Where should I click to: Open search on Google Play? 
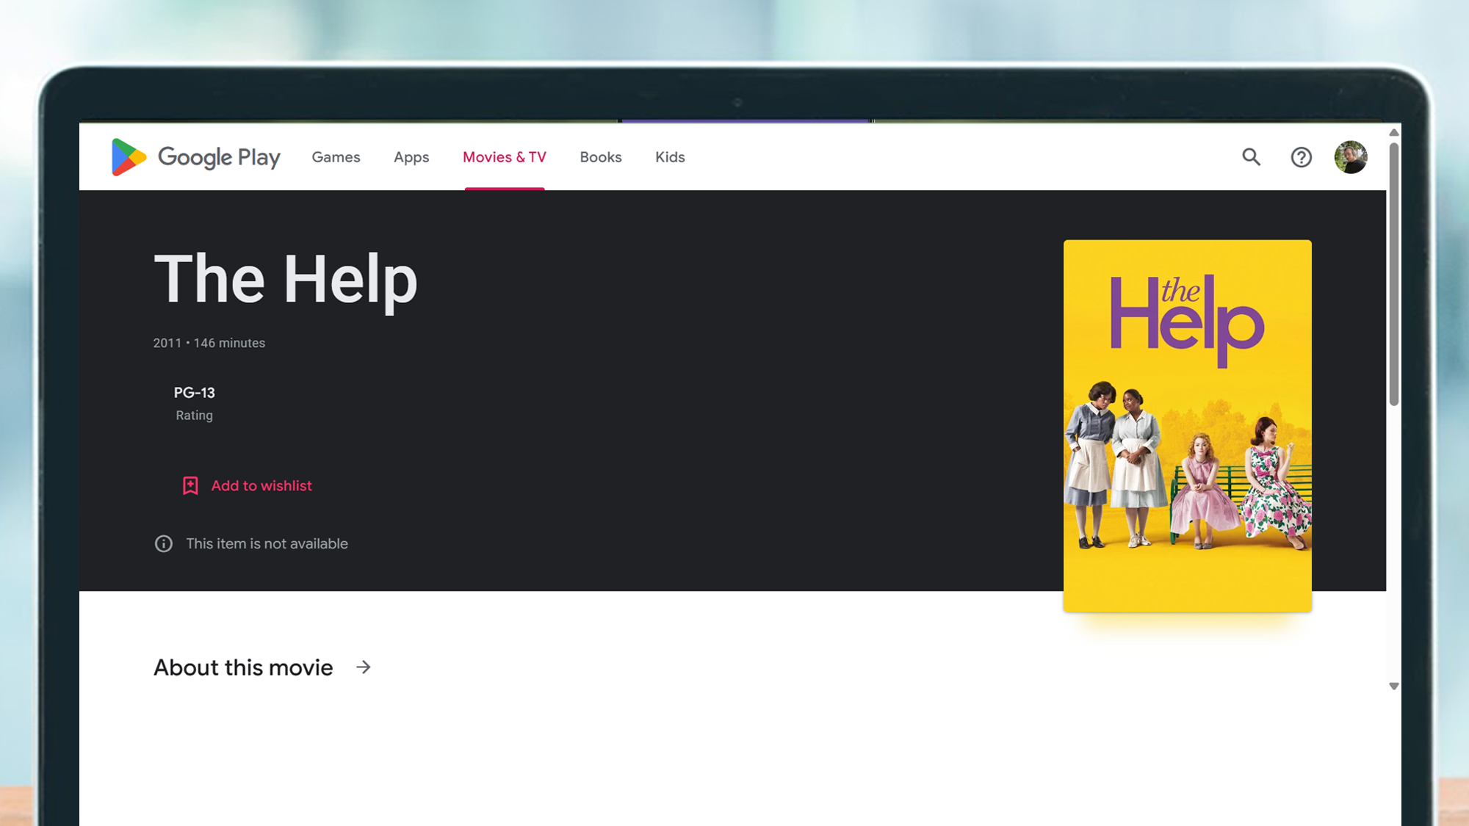pos(1251,157)
